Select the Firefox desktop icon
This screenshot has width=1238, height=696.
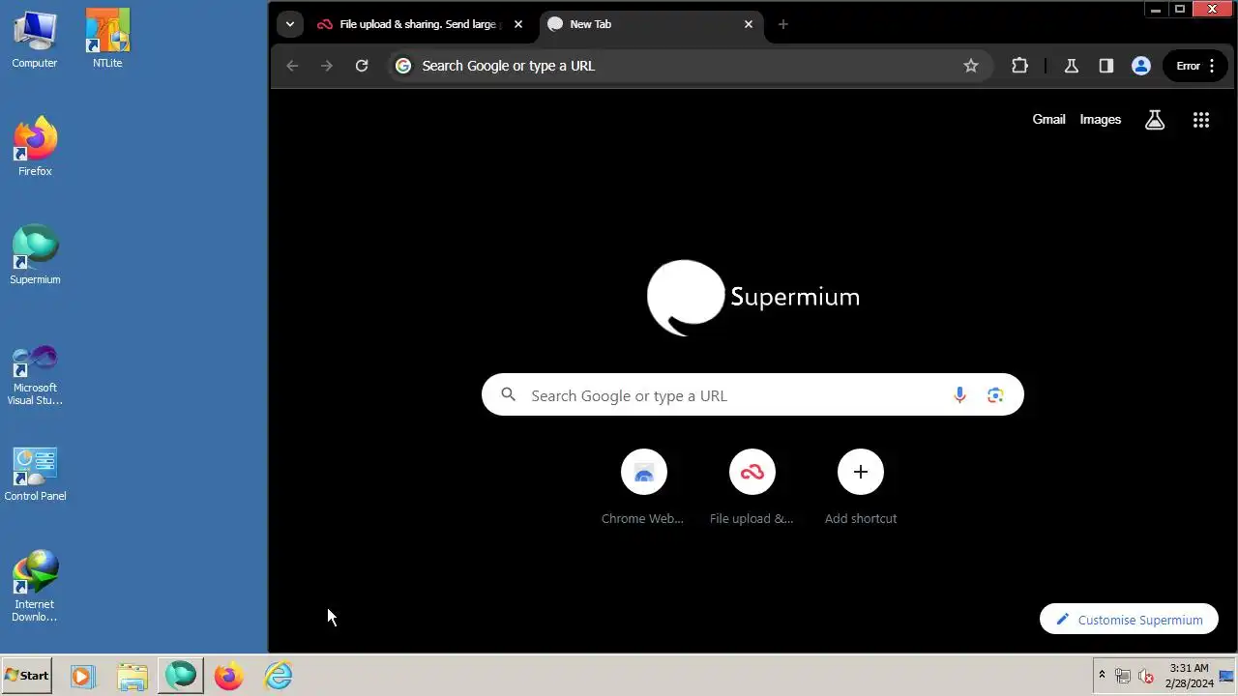[x=35, y=147]
